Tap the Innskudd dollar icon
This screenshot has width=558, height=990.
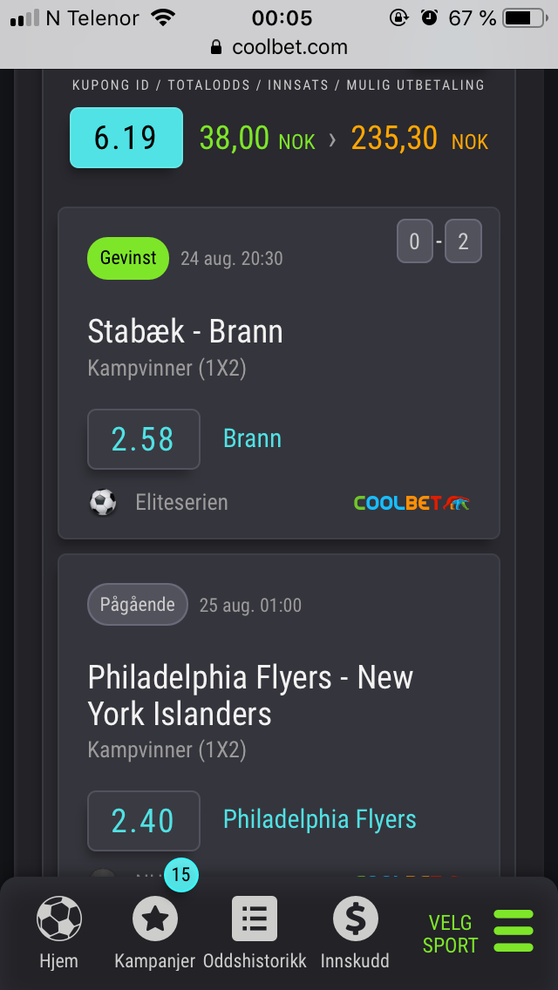click(x=356, y=919)
